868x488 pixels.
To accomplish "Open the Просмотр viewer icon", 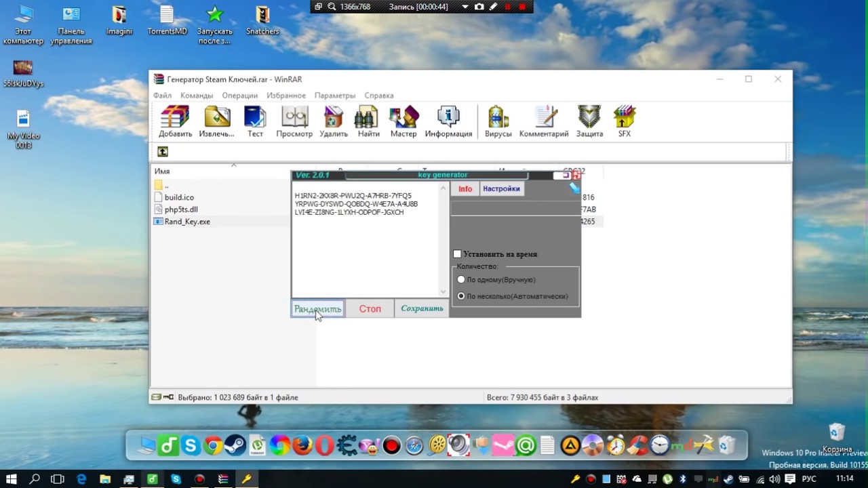I will (x=294, y=122).
